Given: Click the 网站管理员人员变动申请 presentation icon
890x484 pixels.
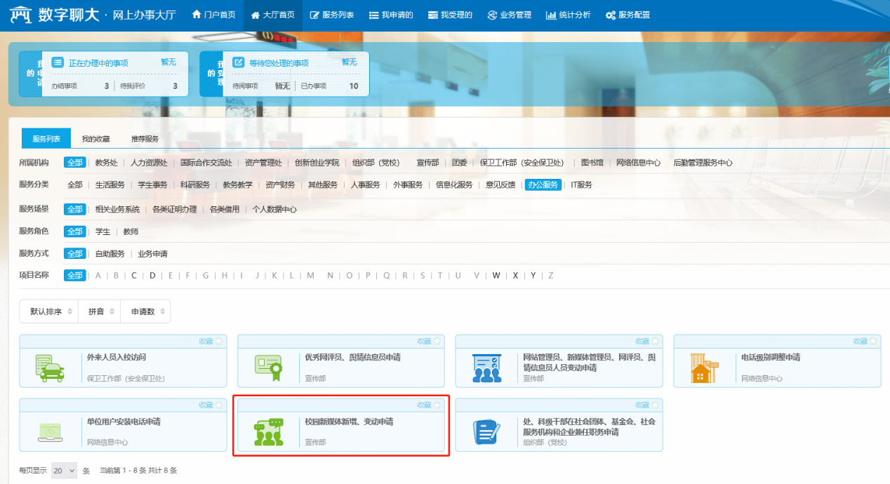Looking at the screenshot, I should click(486, 368).
